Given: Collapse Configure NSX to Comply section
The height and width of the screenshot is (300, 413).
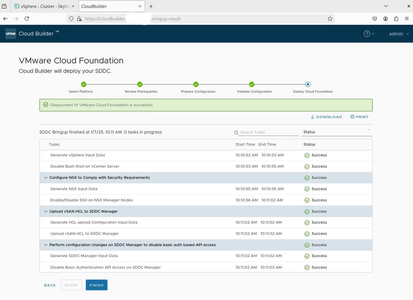Looking at the screenshot, I should (45, 178).
